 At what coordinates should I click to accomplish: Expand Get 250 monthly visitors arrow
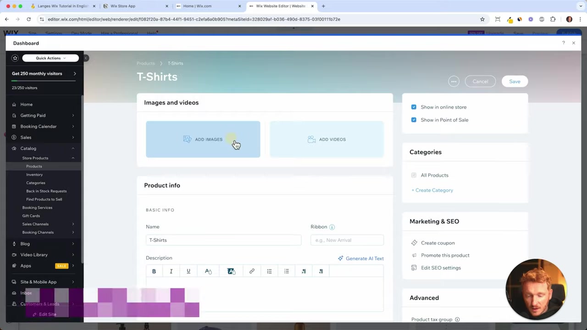coord(75,74)
